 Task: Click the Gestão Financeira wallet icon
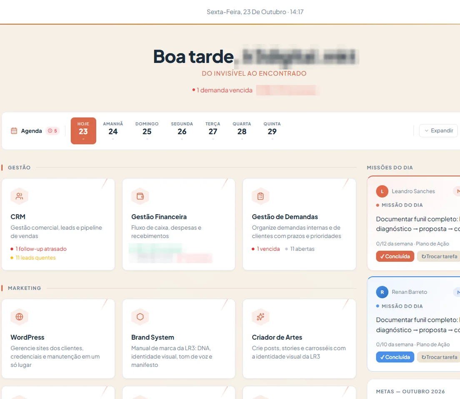(140, 196)
